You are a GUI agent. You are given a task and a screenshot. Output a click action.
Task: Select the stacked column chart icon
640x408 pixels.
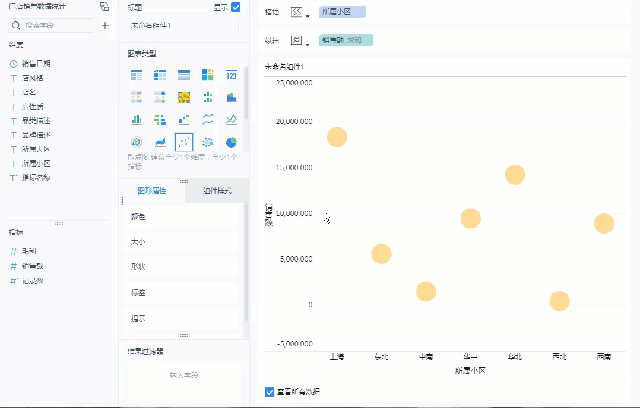tap(231, 97)
